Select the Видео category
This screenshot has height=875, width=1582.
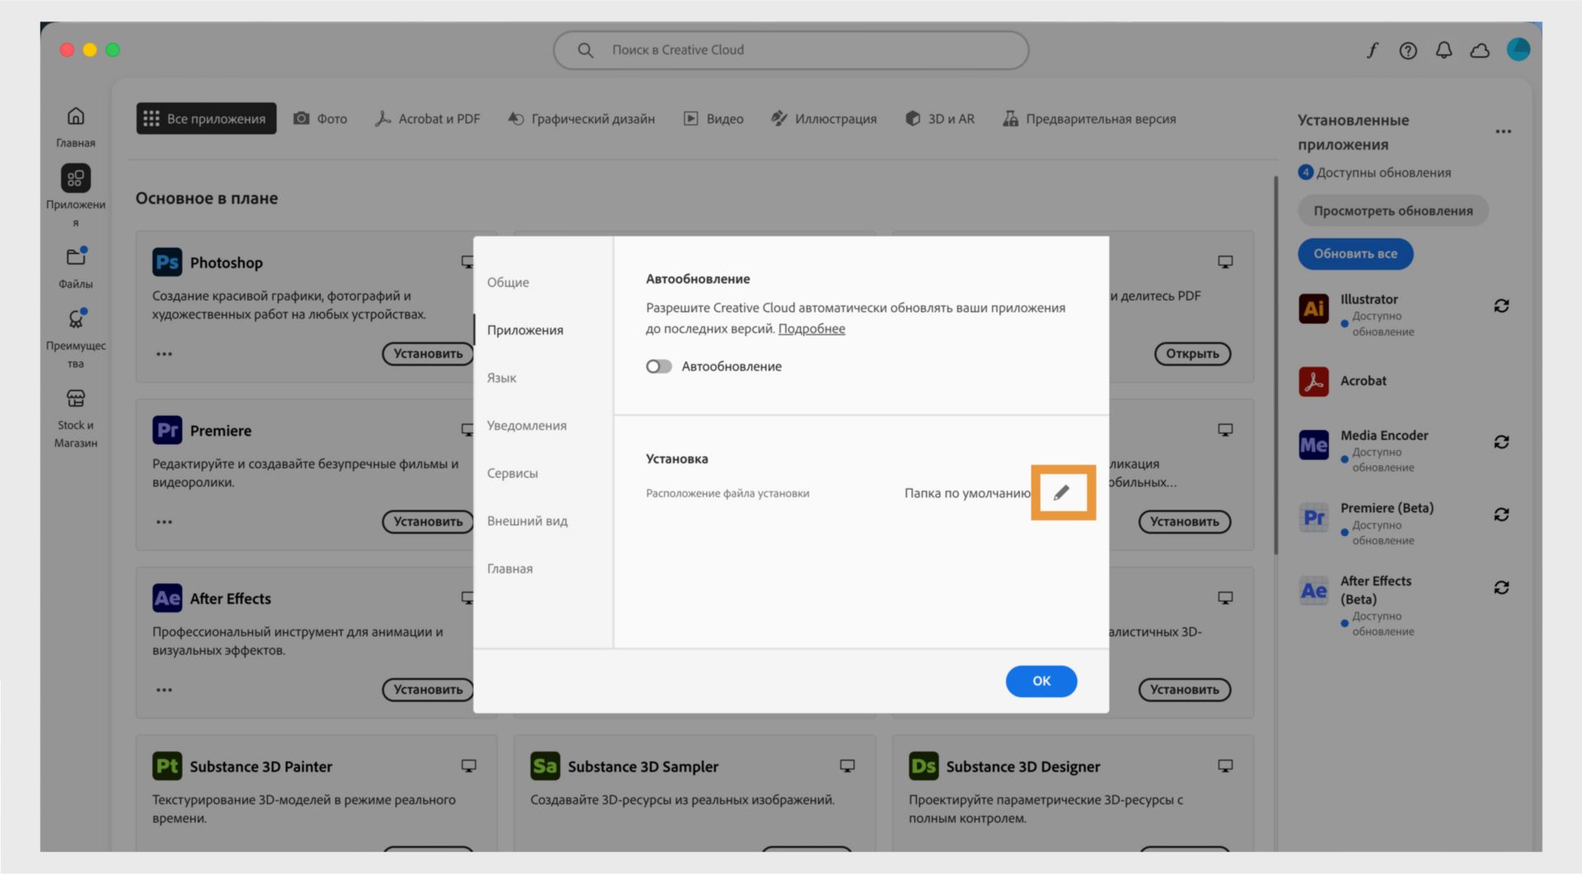click(x=714, y=119)
